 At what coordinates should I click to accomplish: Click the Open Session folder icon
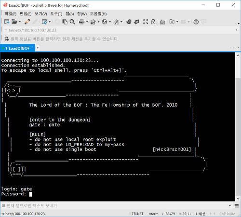tap(14, 22)
